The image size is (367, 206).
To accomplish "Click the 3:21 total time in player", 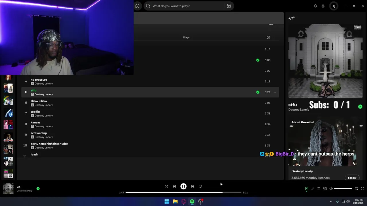I will coord(245,193).
